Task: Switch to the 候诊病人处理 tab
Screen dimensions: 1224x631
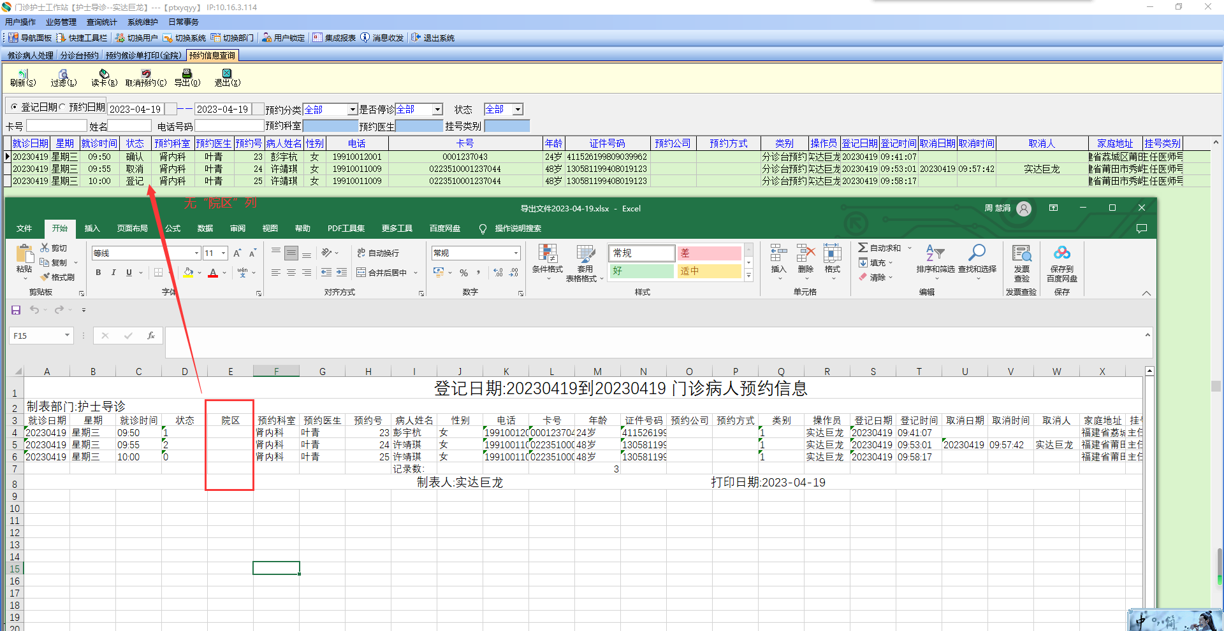Action: [x=31, y=55]
